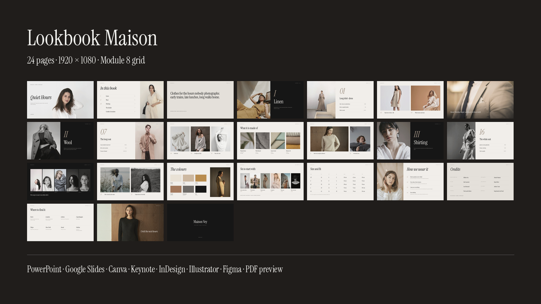Open the "16 The white suit" slide
The image size is (541, 304).
pyautogui.click(x=480, y=141)
